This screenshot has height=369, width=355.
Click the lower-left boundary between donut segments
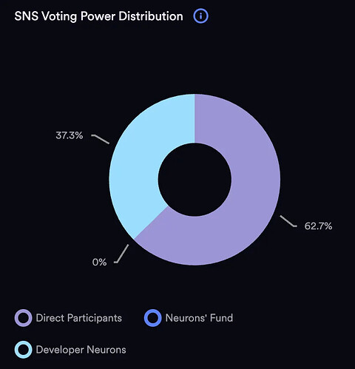pos(151,223)
